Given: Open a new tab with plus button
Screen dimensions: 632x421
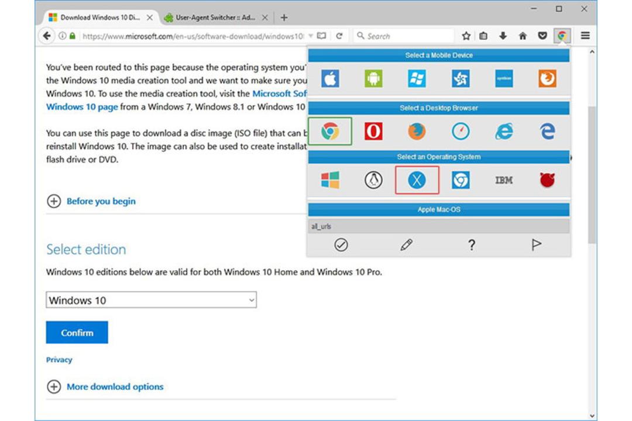Looking at the screenshot, I should (x=284, y=18).
